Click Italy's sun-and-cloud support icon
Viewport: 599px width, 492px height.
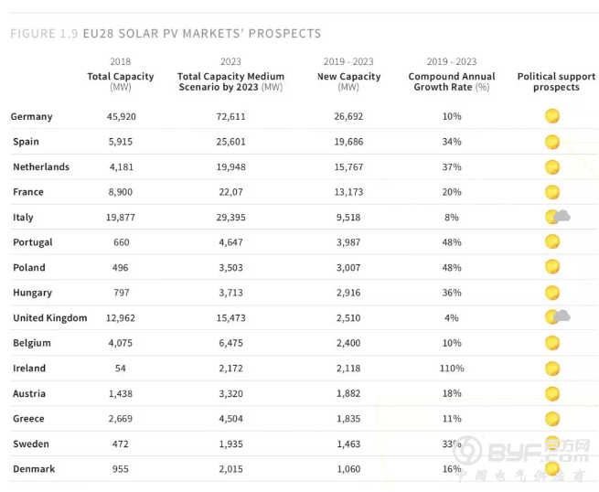(557, 217)
